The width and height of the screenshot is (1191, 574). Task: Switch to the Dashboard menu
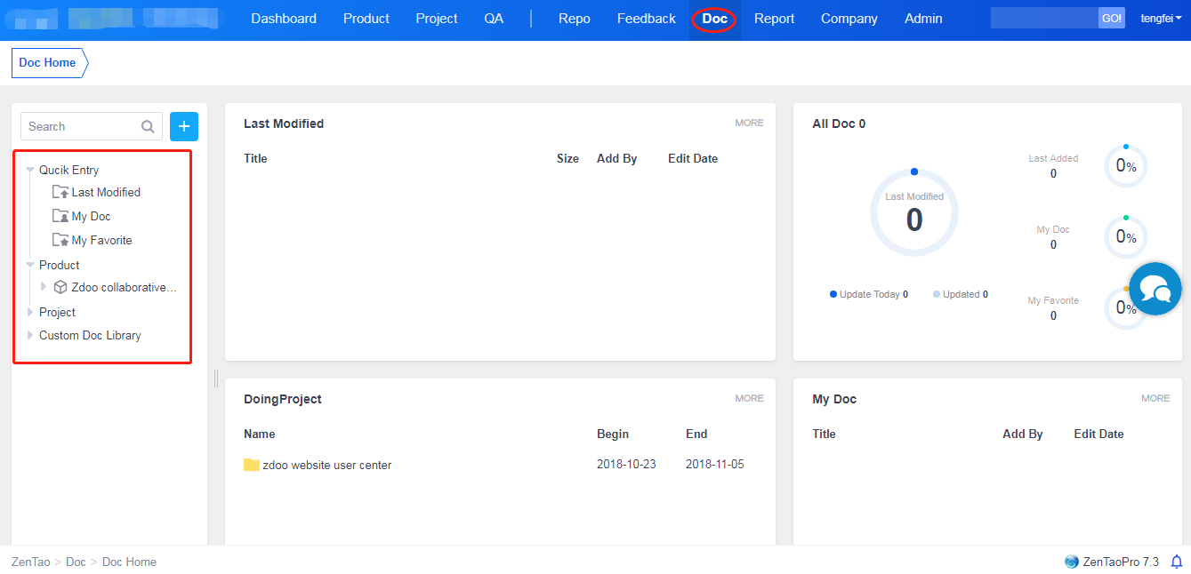(284, 19)
